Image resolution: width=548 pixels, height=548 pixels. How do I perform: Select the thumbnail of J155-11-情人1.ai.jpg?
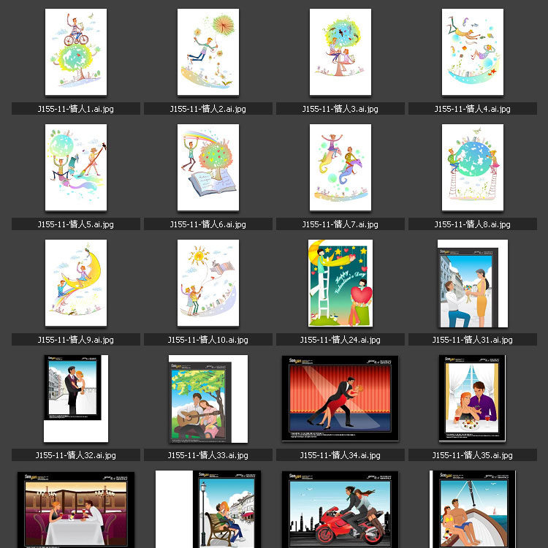(76, 52)
